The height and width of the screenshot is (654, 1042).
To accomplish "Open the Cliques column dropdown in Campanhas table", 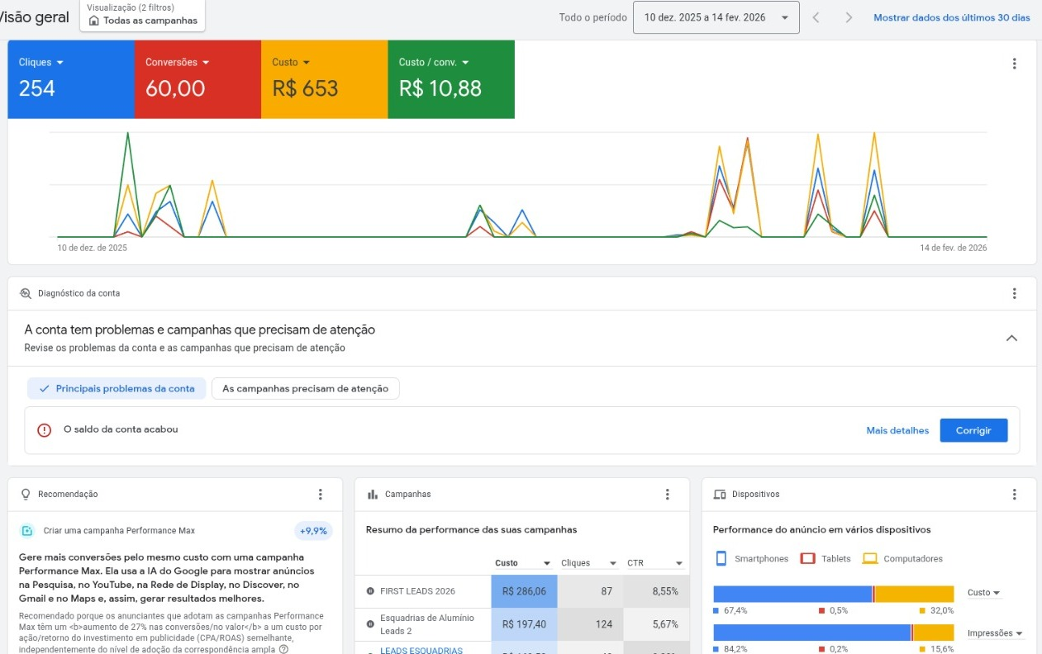I will click(589, 563).
